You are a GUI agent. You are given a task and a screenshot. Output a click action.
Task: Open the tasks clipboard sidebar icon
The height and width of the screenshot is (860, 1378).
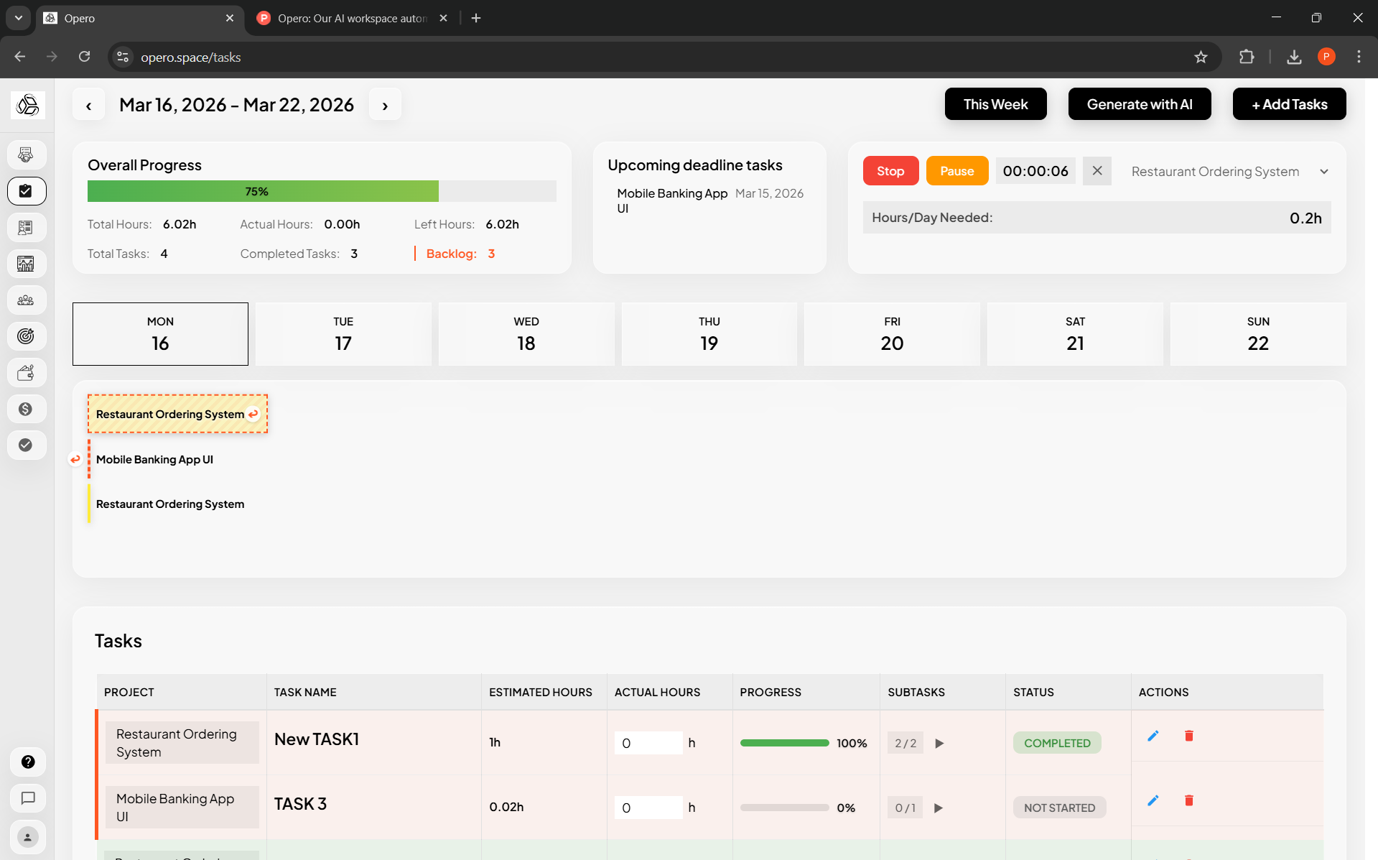[27, 191]
